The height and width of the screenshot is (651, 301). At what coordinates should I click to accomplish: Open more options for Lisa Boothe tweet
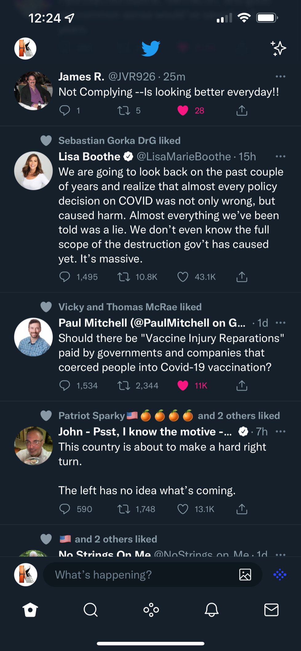[280, 156]
